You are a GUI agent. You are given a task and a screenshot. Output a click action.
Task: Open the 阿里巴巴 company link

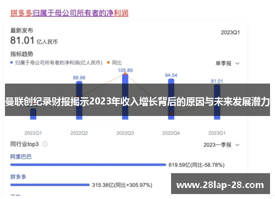coord(21,157)
